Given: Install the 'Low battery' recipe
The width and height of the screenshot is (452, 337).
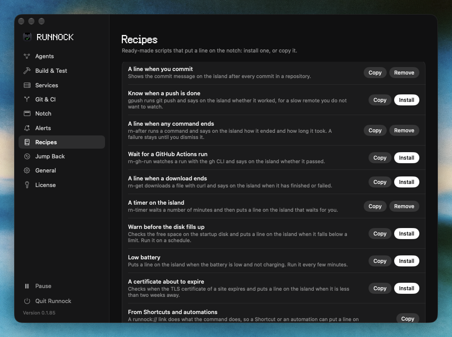Looking at the screenshot, I should pyautogui.click(x=407, y=261).
